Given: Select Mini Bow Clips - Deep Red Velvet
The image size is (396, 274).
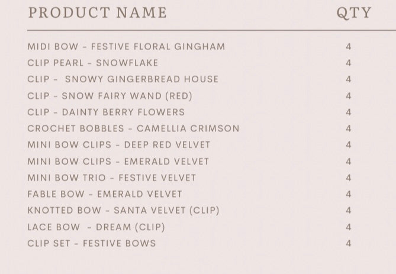Looking at the screenshot, I should click(119, 145).
